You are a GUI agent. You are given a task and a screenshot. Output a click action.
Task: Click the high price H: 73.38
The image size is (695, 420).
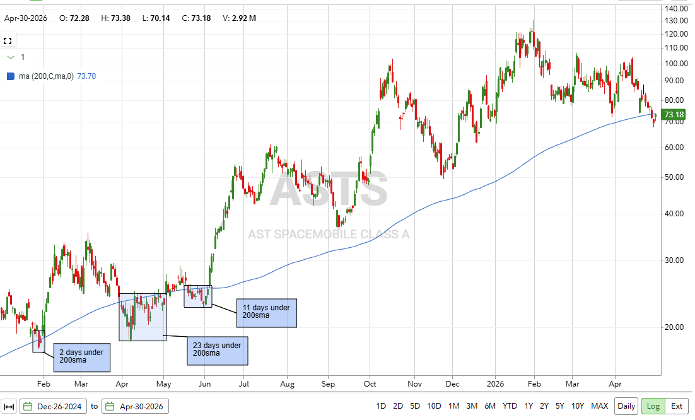tap(115, 18)
